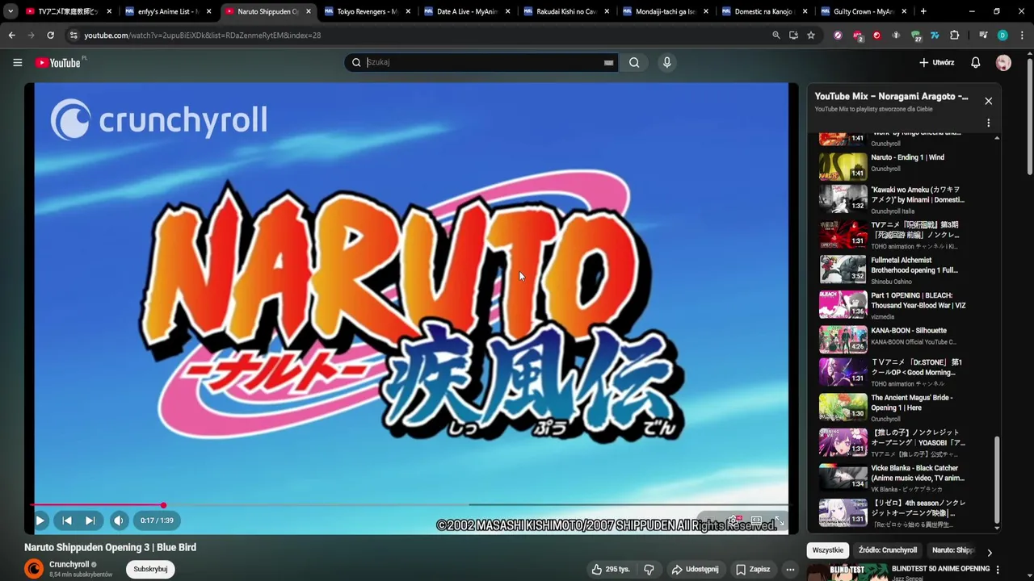Open a new browser tab
The width and height of the screenshot is (1034, 581).
tap(923, 11)
